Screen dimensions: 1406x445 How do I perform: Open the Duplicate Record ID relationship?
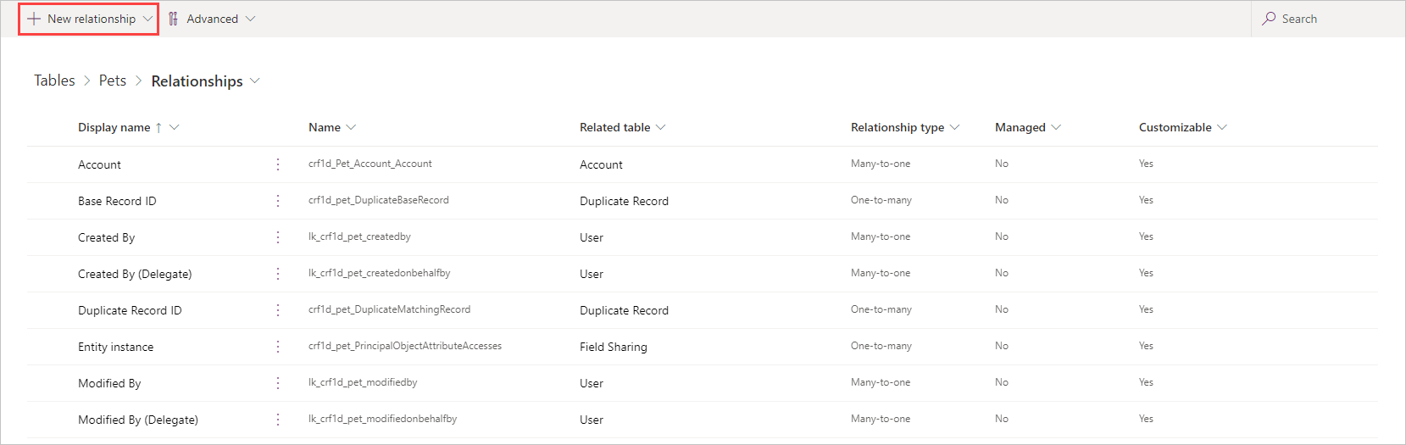(130, 310)
